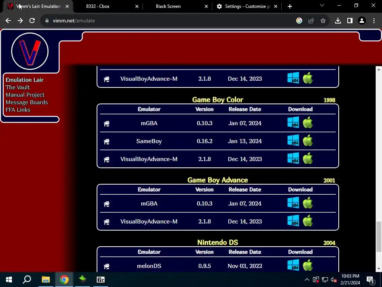The image size is (382, 287).
Task: Click the Game Boy Color heading
Action: (217, 99)
